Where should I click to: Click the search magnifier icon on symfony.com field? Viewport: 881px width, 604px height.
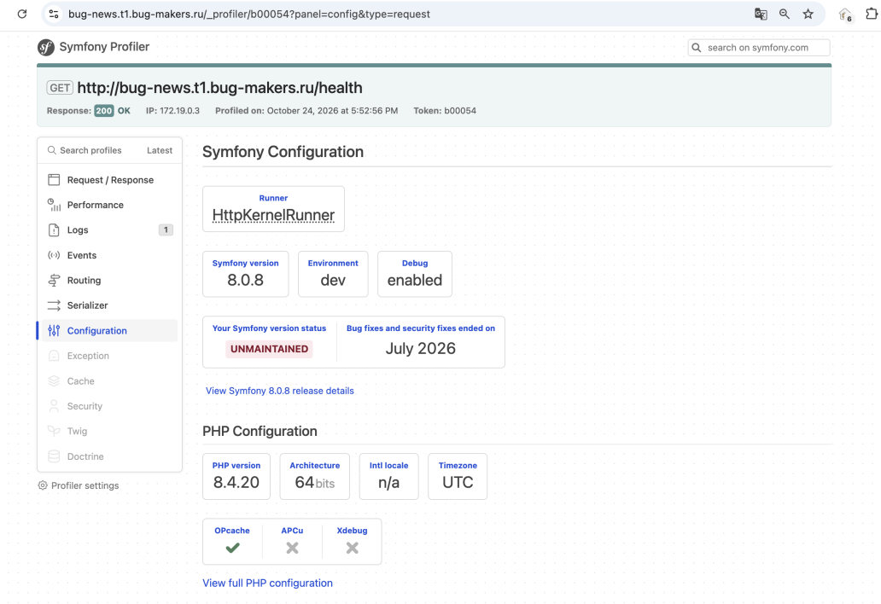[697, 48]
